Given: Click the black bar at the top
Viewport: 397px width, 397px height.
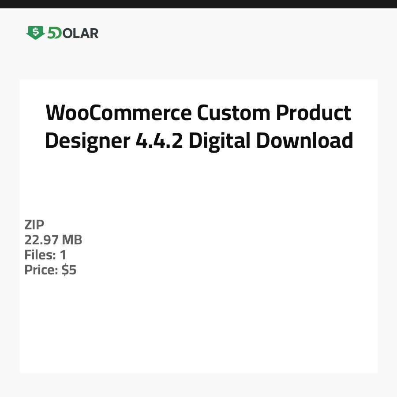Looking at the screenshot, I should tap(198, 4).
